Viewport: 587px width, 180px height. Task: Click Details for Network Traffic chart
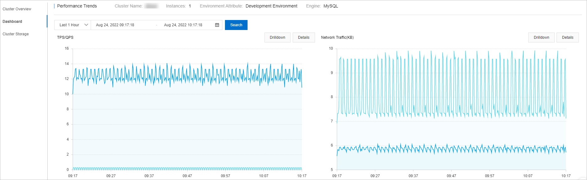[x=568, y=37]
